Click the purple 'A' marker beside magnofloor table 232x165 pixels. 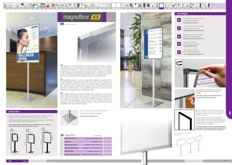coord(62,135)
